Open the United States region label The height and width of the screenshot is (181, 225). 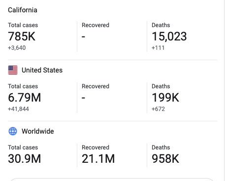point(42,70)
